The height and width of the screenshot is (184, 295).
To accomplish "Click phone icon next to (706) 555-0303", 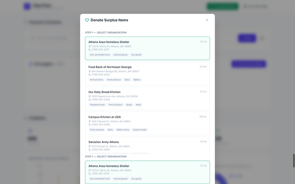I will (x=90, y=100).
